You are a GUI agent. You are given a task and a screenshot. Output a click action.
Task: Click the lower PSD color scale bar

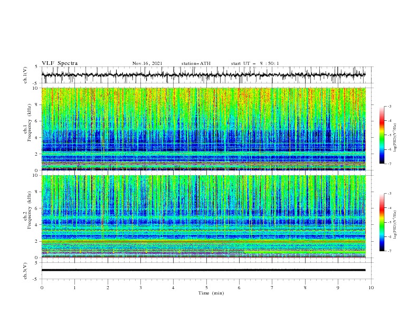382,222
